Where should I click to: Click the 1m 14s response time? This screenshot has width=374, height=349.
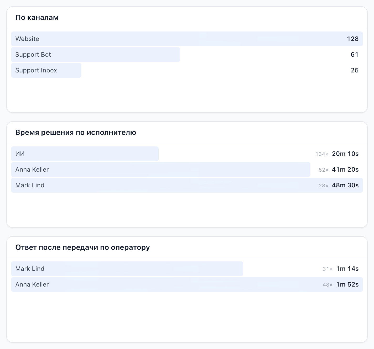[x=347, y=269]
